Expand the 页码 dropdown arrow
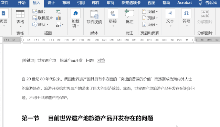Screen dimensions: 220x127 (x=157, y=25)
